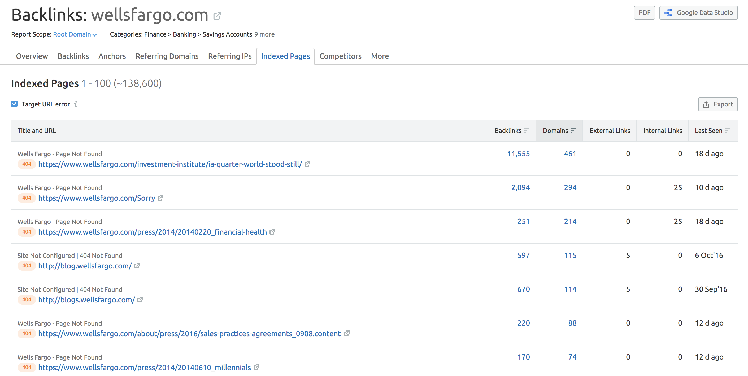Click backlinks count 251
Image resolution: width=748 pixels, height=376 pixels.
tap(524, 221)
